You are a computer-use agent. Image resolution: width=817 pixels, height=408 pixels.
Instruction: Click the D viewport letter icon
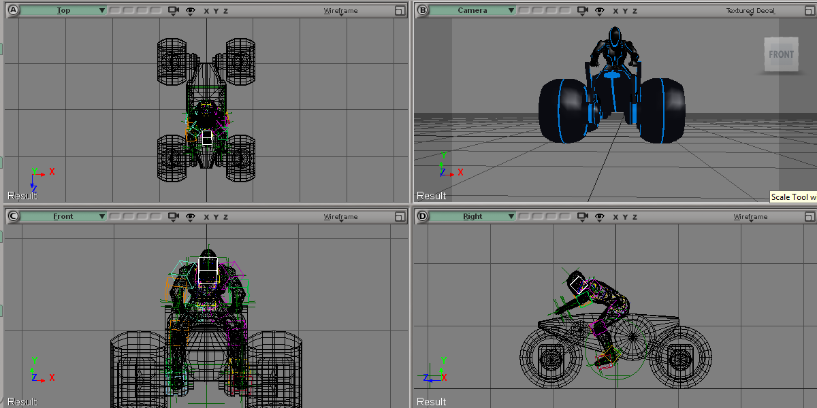423,216
